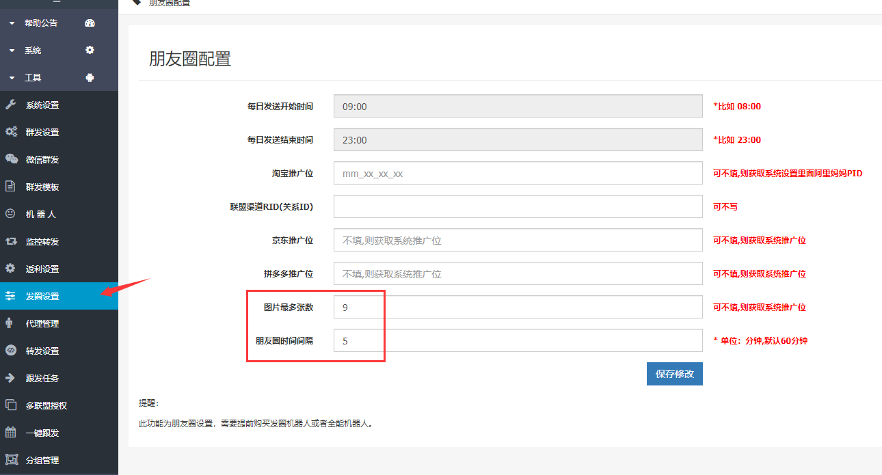The width and height of the screenshot is (882, 475).
Task: Focus the 联盟渠道RID input box
Action: pos(518,207)
